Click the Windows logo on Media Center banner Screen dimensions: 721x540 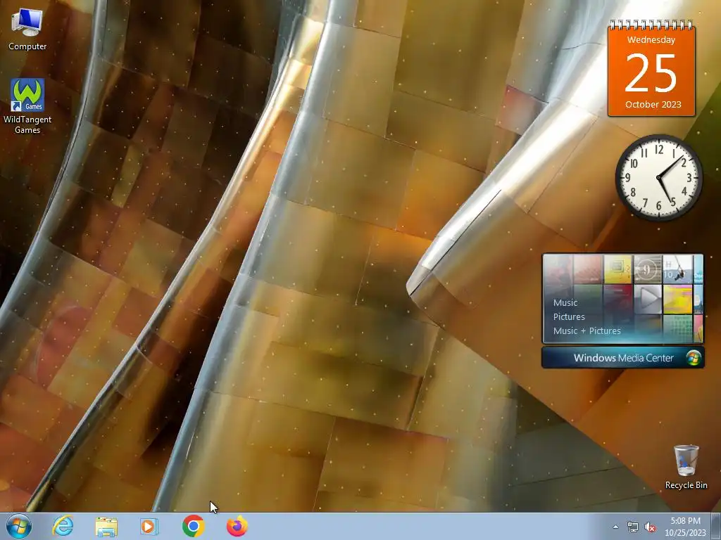pos(693,358)
